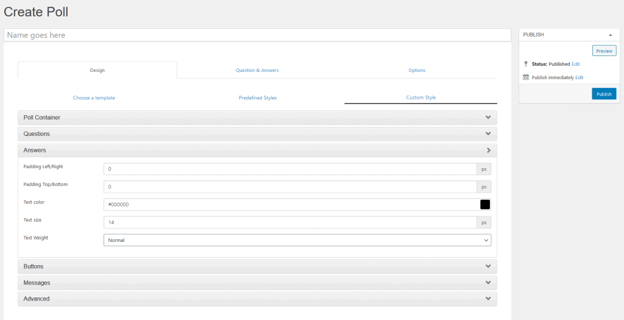The height and width of the screenshot is (320, 624).
Task: Click the calendar icon beside Publish immediately
Action: tap(526, 77)
